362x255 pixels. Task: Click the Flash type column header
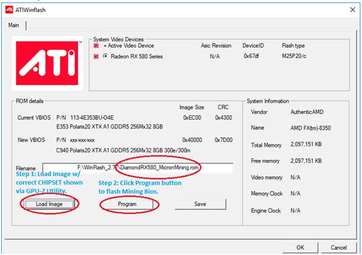(x=293, y=46)
